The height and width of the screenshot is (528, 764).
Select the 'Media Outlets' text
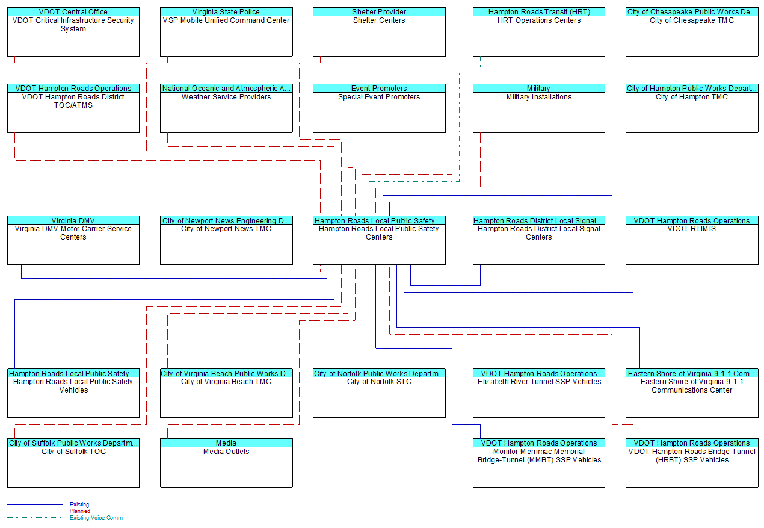point(226,452)
